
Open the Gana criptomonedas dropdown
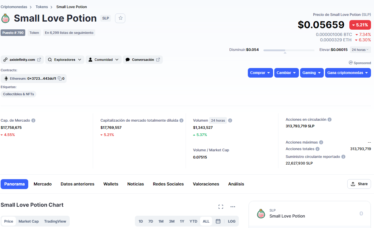click(x=348, y=73)
